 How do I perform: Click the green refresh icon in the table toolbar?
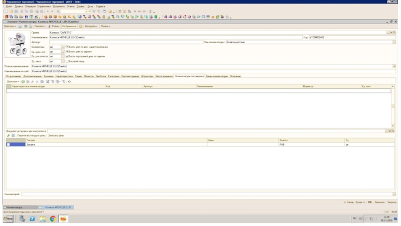(69, 81)
